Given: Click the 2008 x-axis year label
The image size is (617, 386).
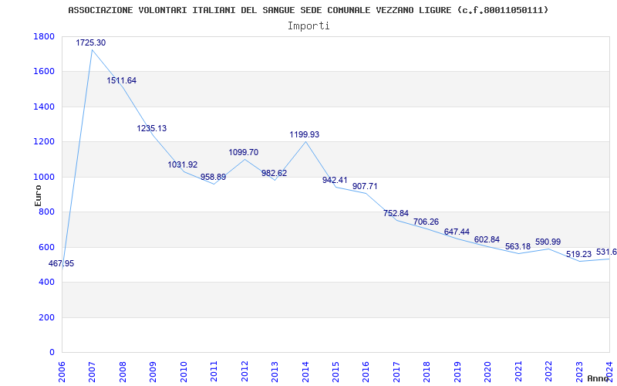Looking at the screenshot, I should coord(123,371).
